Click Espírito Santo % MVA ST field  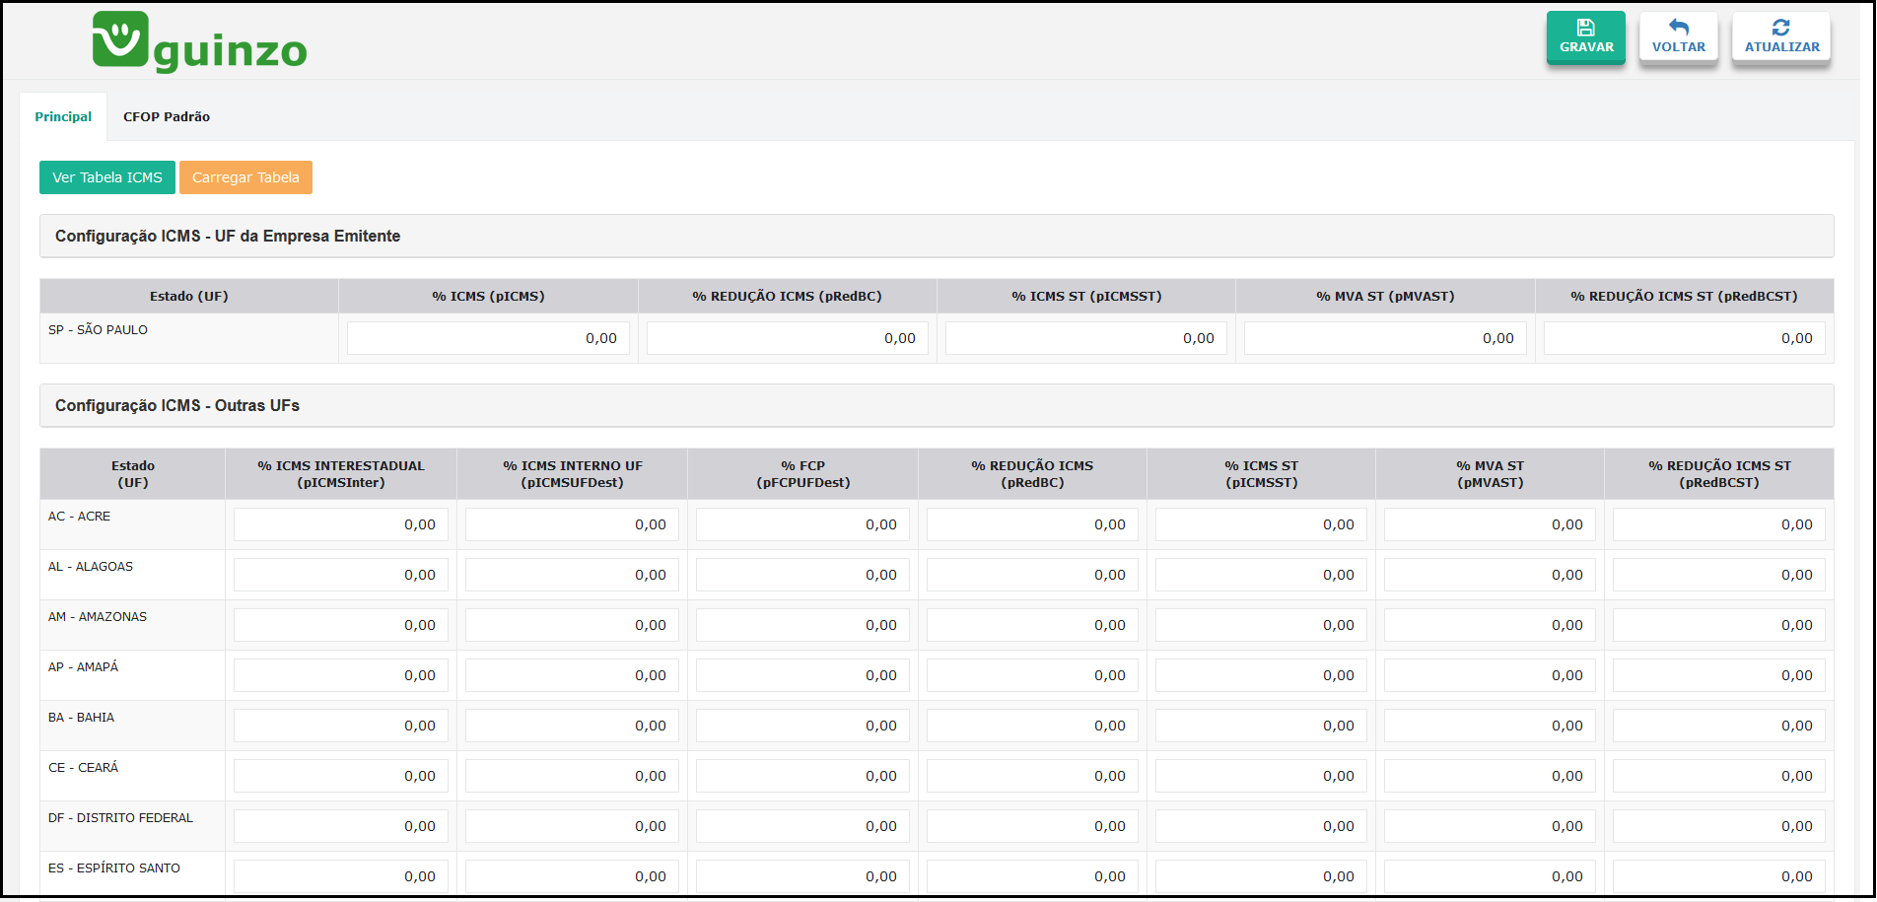[x=1490, y=876]
